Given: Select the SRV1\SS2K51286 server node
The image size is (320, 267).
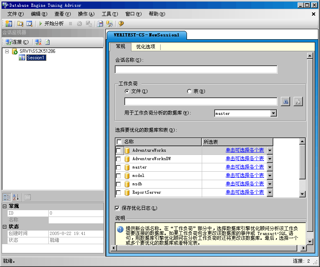Looking at the screenshot, I should (x=37, y=51).
